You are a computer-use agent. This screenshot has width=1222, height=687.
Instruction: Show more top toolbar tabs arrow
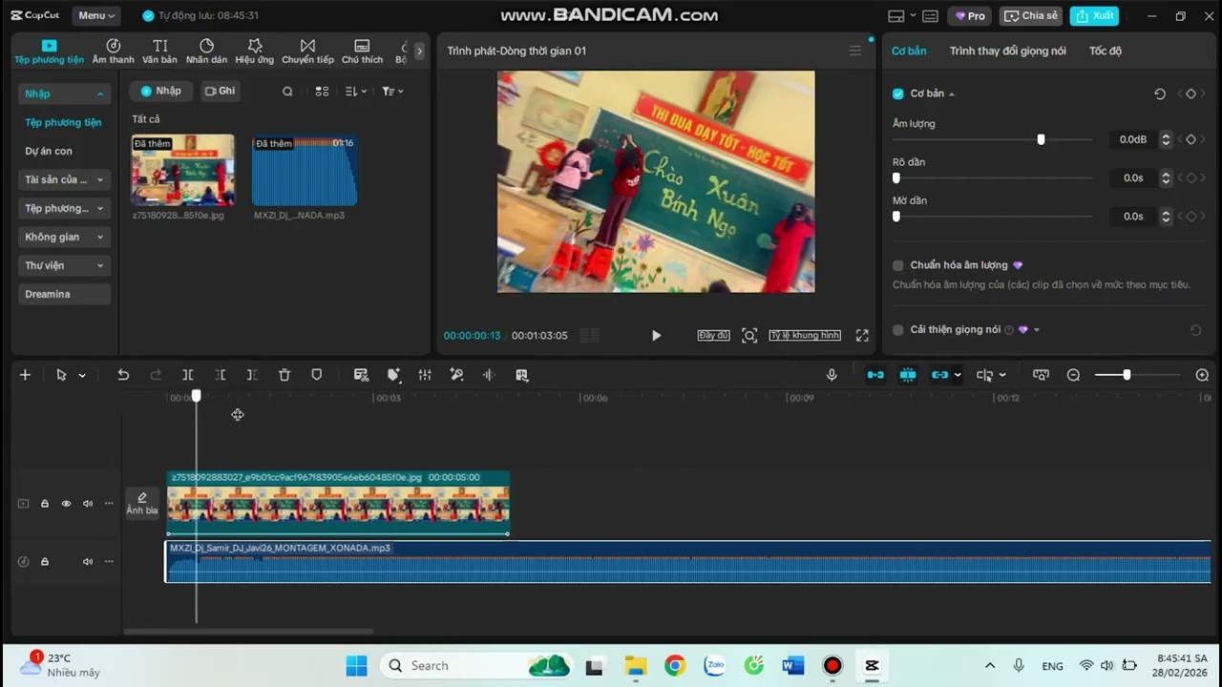tap(419, 51)
